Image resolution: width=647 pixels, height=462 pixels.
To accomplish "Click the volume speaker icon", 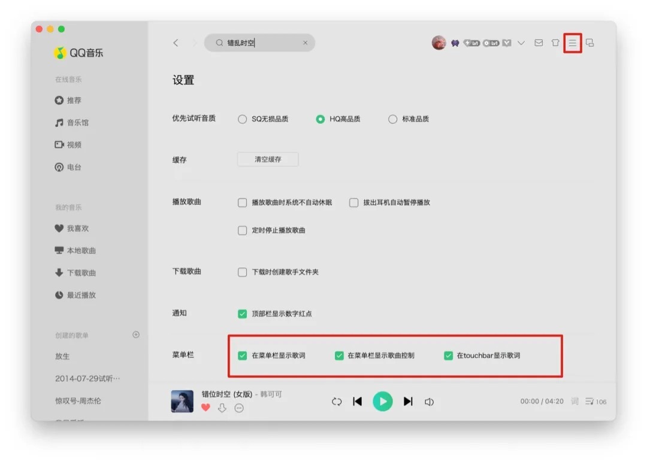I will (x=429, y=402).
